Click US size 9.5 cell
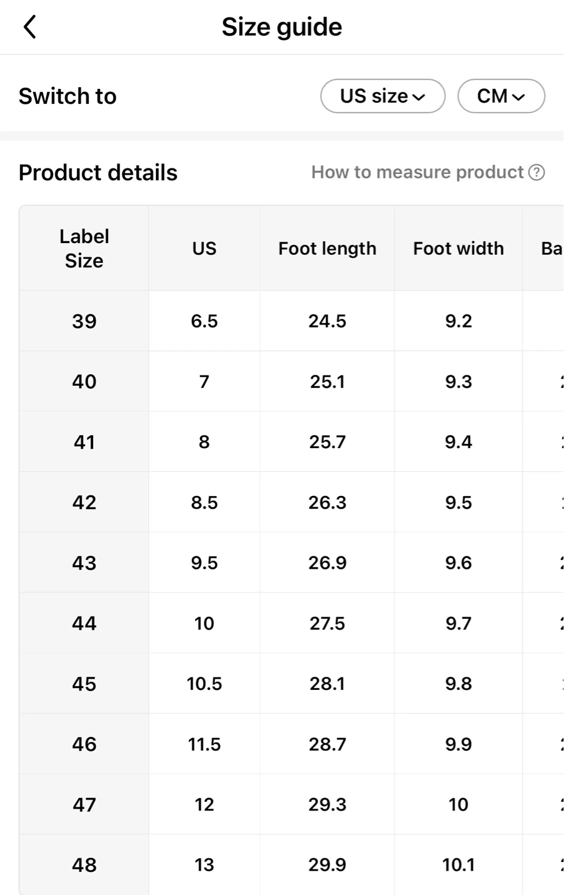 tap(204, 563)
